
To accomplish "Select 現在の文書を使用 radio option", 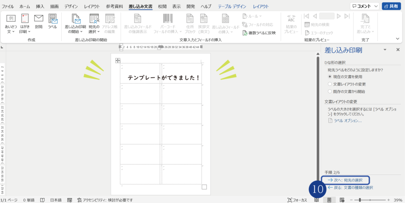I will (330, 76).
